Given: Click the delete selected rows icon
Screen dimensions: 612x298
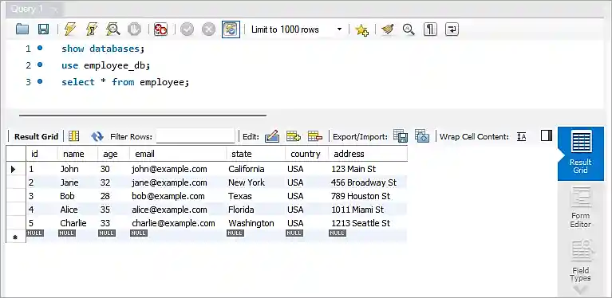Looking at the screenshot, I should pos(315,136).
